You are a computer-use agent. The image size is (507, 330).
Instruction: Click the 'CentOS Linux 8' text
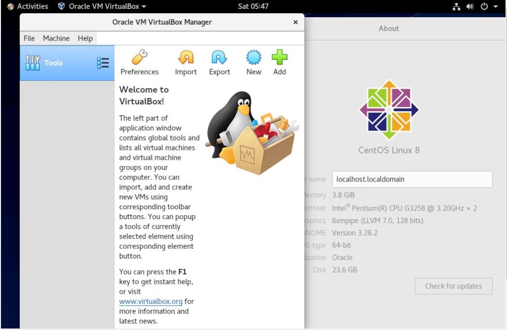[x=389, y=150]
